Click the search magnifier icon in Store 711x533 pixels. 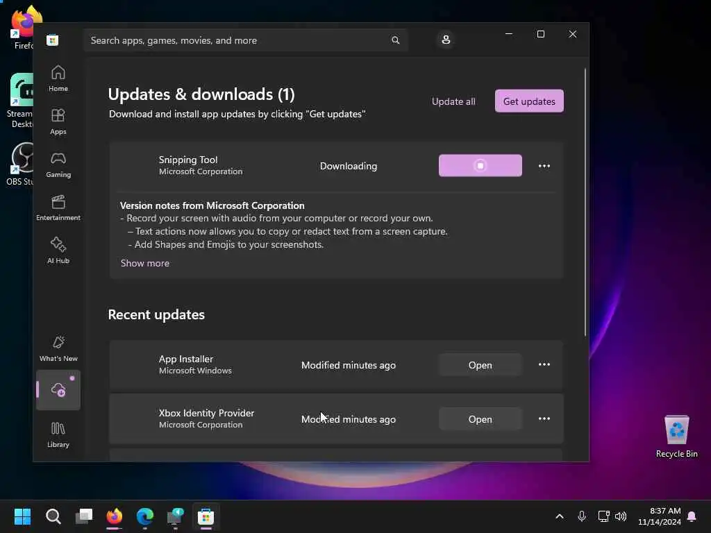[x=395, y=40]
